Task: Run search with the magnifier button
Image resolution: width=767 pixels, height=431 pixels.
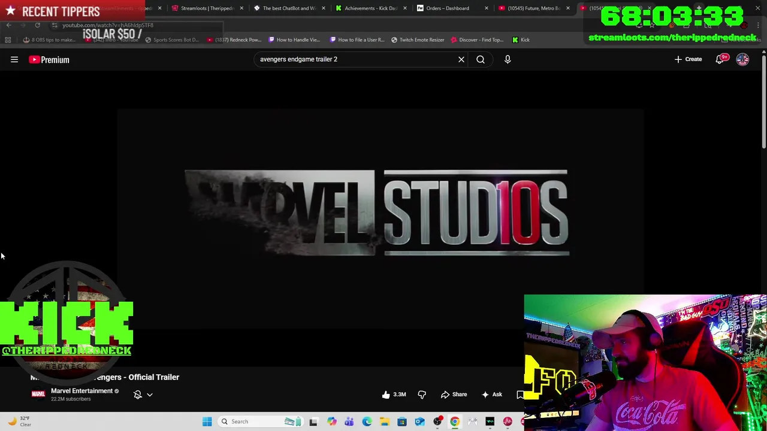Action: point(481,59)
